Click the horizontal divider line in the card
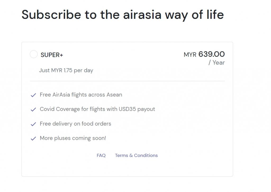This screenshot has width=271, height=192. tap(127, 81)
